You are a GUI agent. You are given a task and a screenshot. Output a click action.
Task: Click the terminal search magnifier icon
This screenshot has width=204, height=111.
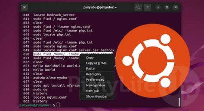138,7
